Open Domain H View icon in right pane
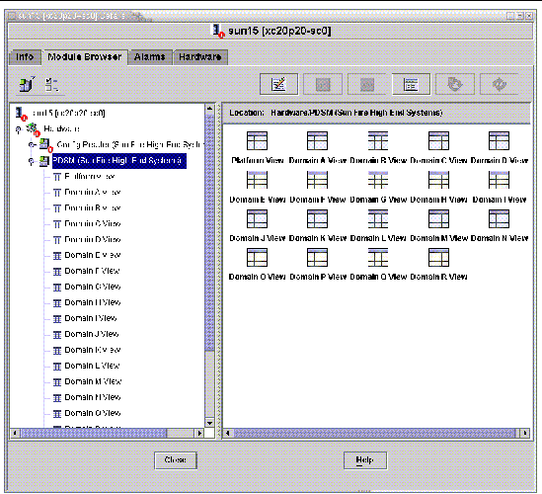The height and width of the screenshot is (494, 542). coord(438,180)
